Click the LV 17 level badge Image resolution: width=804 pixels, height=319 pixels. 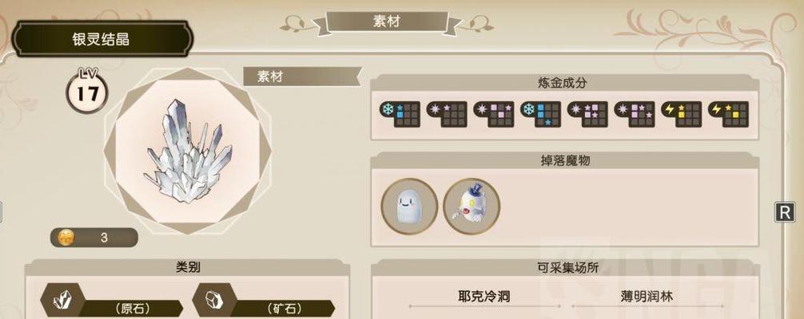click(x=86, y=91)
